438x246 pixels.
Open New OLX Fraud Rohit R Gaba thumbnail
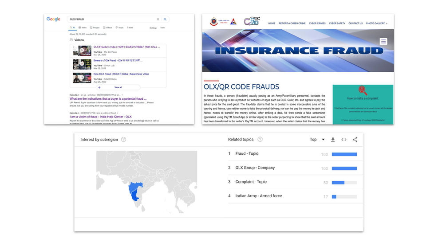pyautogui.click(x=82, y=78)
